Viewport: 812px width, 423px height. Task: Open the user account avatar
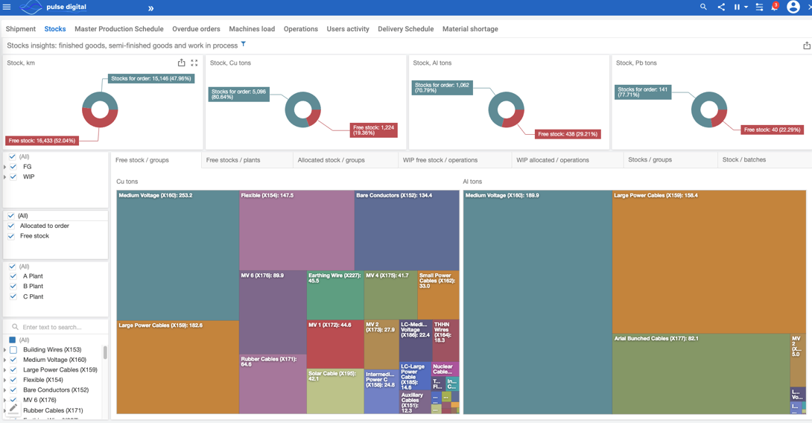pyautogui.click(x=793, y=7)
